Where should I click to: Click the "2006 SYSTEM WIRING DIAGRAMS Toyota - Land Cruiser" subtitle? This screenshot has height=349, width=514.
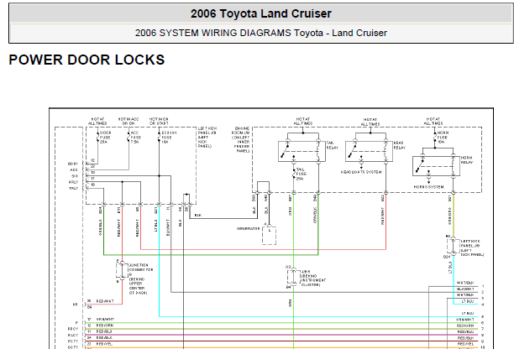point(261,33)
